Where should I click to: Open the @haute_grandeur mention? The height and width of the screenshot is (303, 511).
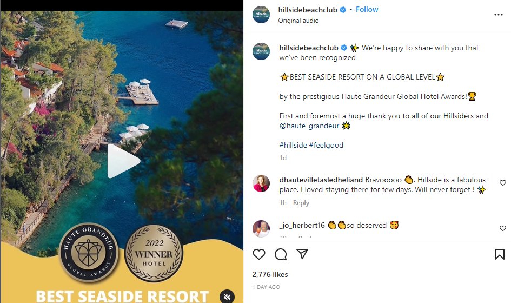click(309, 126)
